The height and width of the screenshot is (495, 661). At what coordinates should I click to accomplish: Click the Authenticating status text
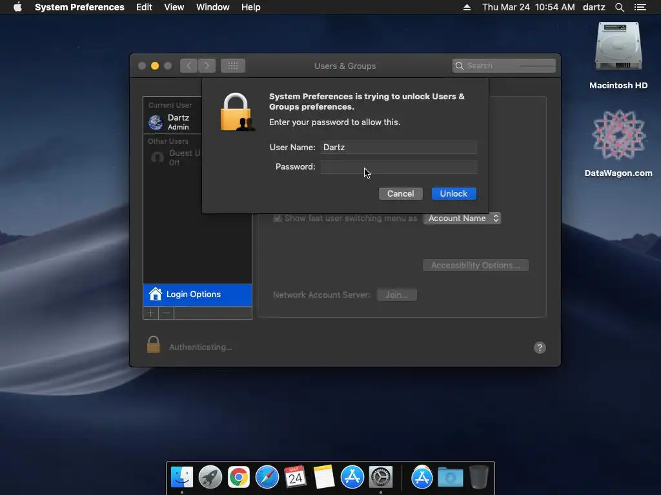pos(201,347)
